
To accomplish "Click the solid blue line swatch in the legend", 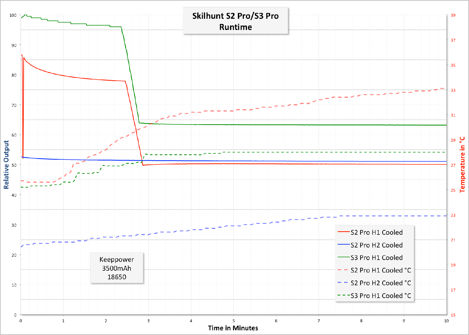I will tap(343, 244).
